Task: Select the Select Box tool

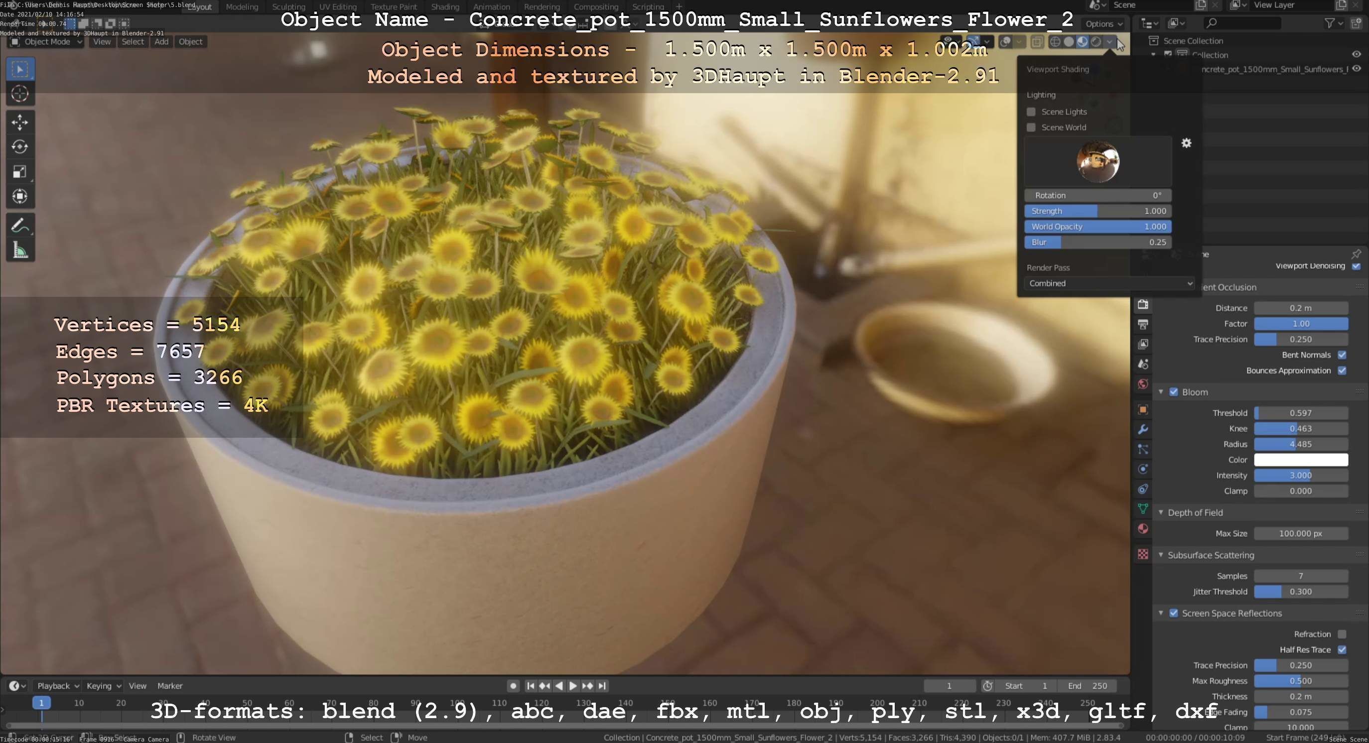Action: [x=20, y=69]
